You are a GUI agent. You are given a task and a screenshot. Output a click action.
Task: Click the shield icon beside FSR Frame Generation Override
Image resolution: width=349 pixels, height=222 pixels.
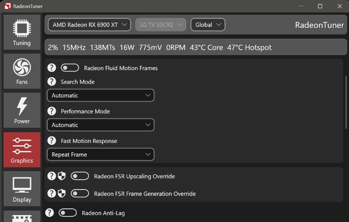(x=62, y=194)
